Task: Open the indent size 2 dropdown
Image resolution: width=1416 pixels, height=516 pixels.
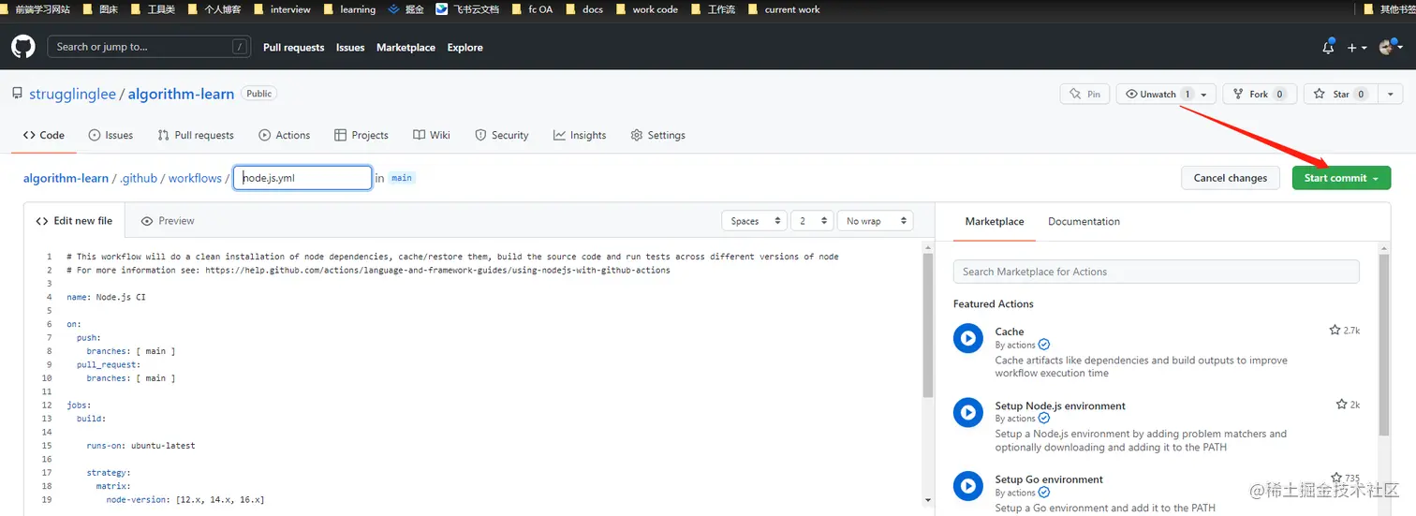Action: (812, 221)
